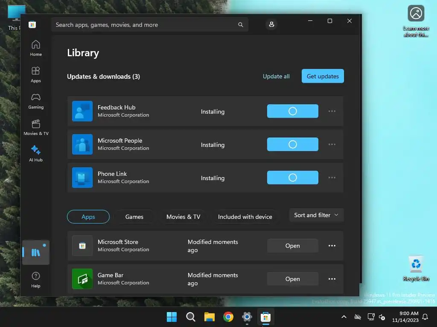The width and height of the screenshot is (437, 327).
Task: Open the AI Hub in the sidebar
Action: [36, 154]
